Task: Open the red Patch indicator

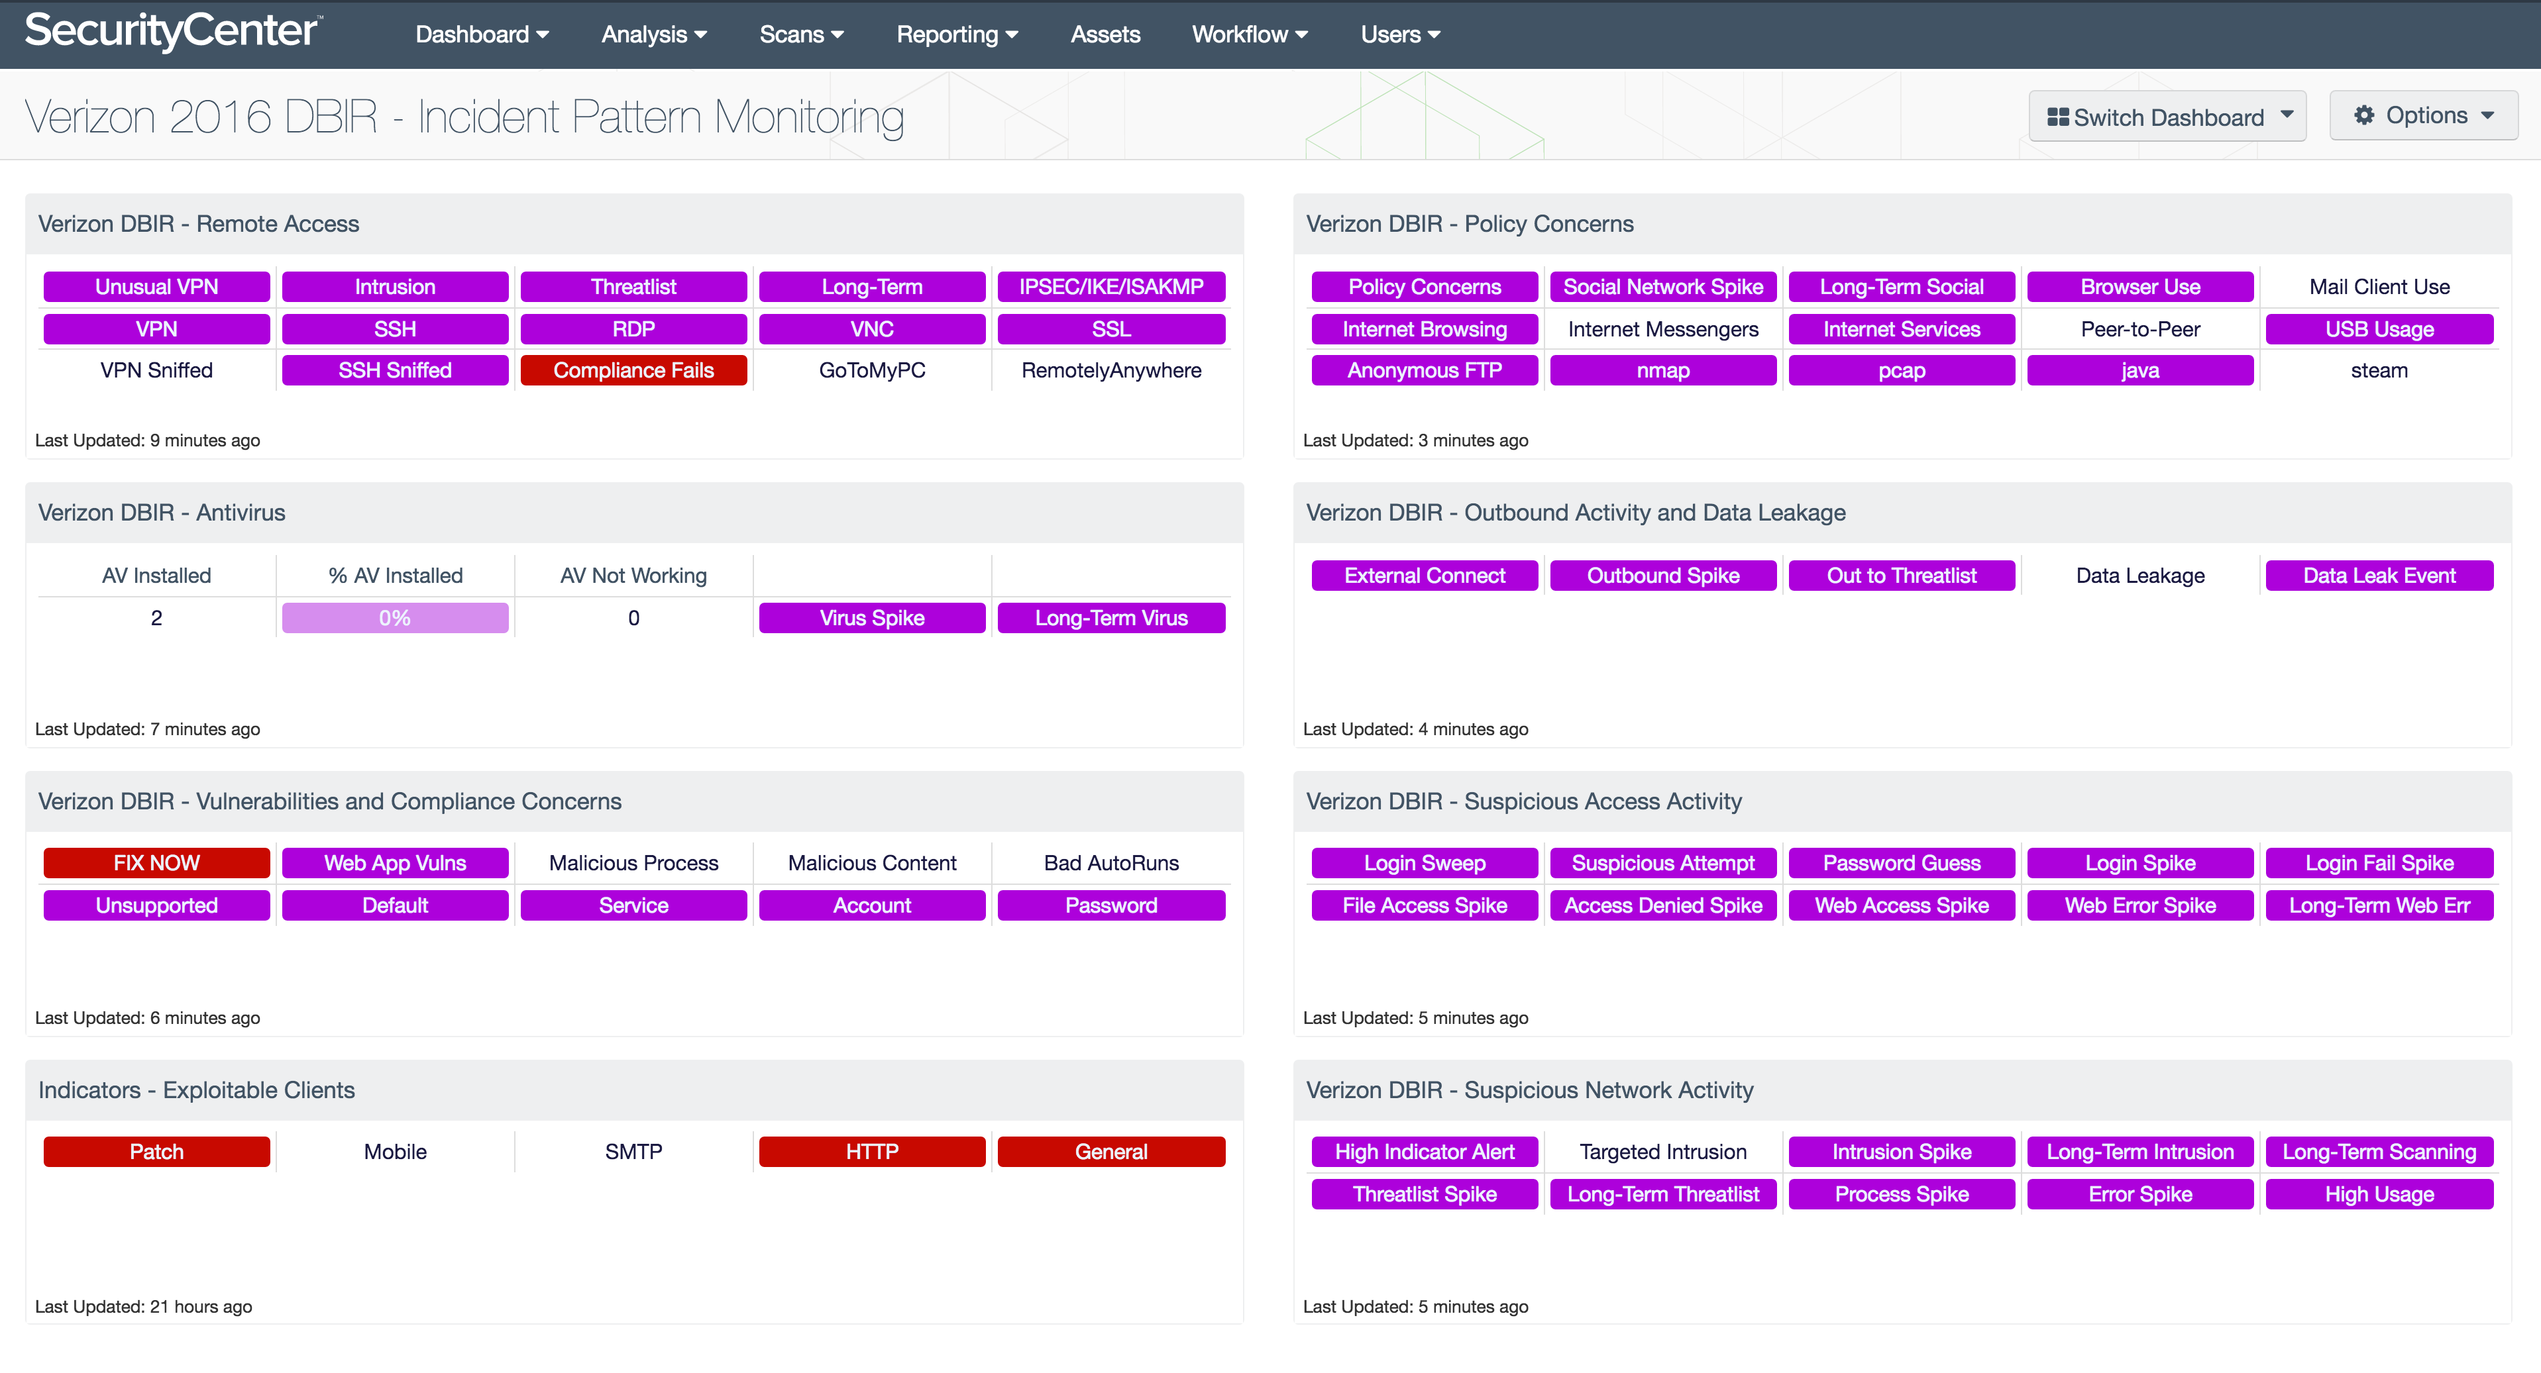Action: click(x=157, y=1152)
